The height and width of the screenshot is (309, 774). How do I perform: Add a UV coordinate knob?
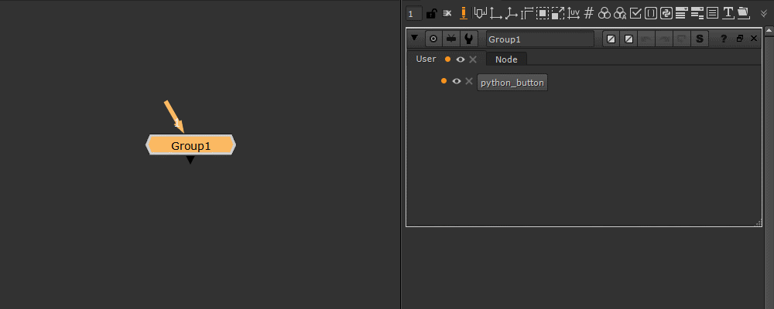(573, 13)
